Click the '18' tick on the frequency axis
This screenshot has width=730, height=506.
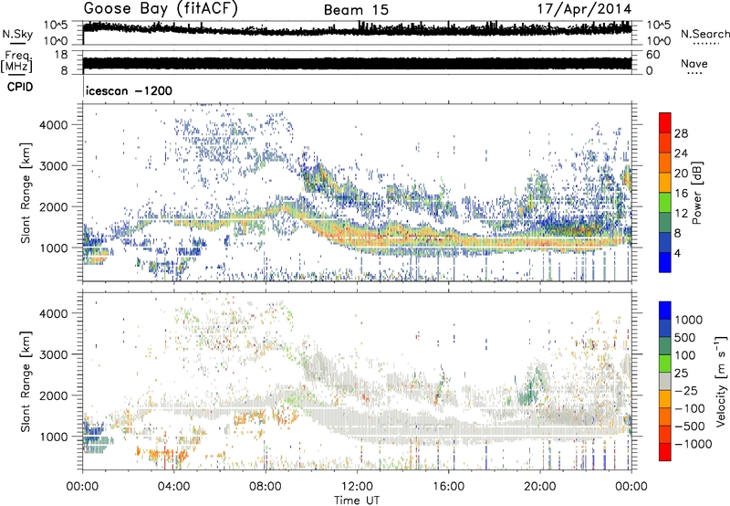point(60,55)
